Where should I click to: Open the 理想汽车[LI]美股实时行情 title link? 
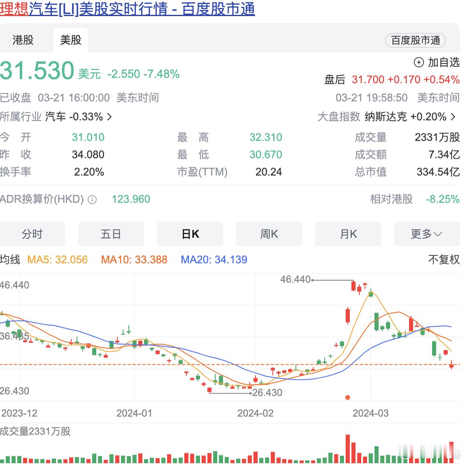128,9
